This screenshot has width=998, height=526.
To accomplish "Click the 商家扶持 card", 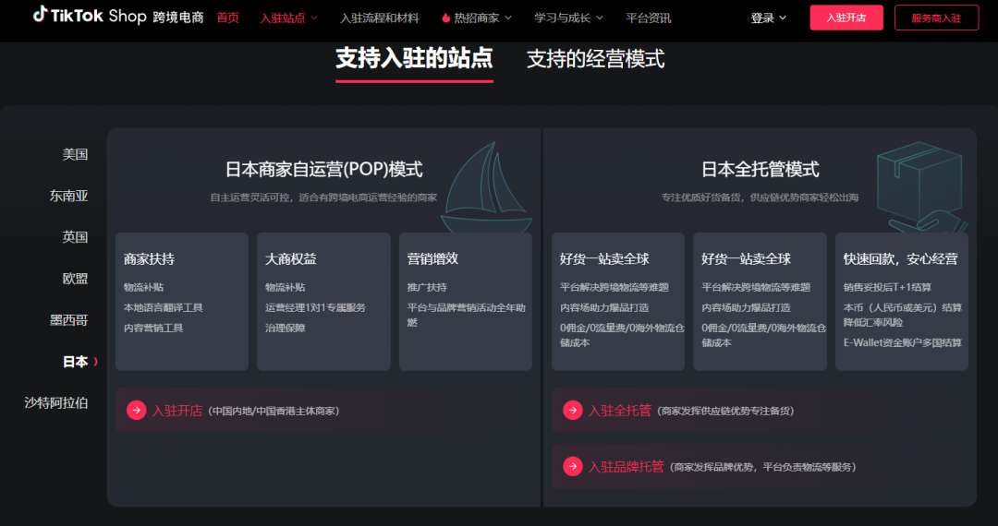I will click(182, 301).
